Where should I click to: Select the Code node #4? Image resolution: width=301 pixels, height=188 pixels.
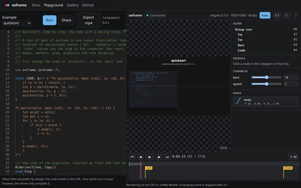pos(266,50)
